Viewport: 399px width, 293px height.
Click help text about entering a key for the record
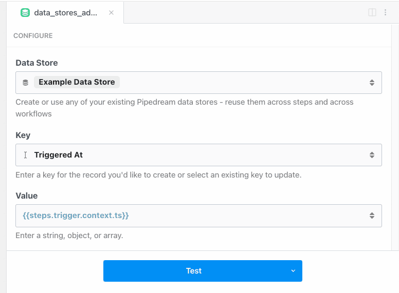(x=158, y=175)
